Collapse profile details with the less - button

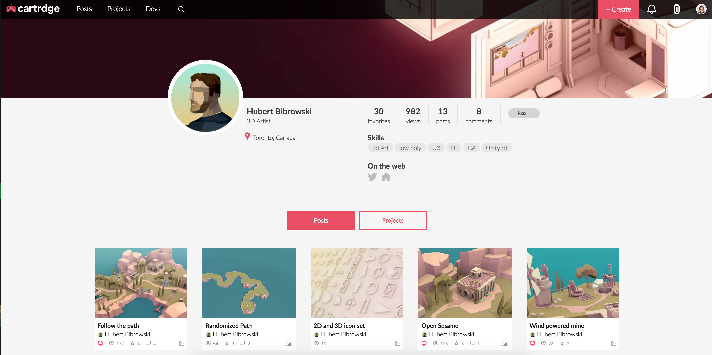[x=523, y=113]
